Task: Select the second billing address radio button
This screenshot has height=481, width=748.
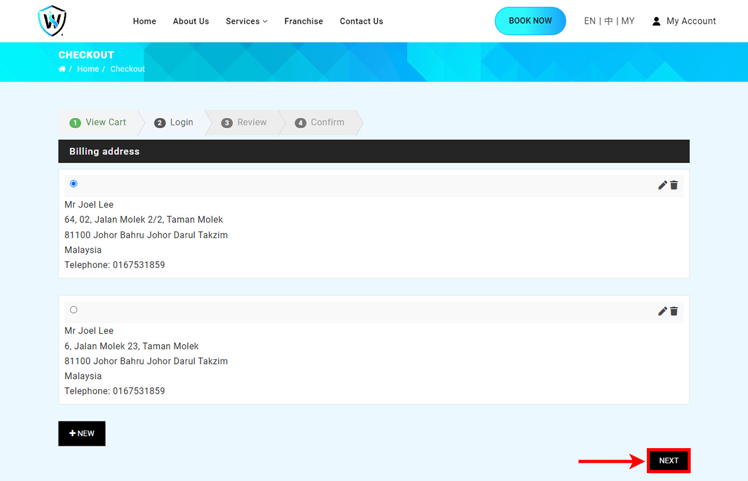Action: click(x=74, y=310)
